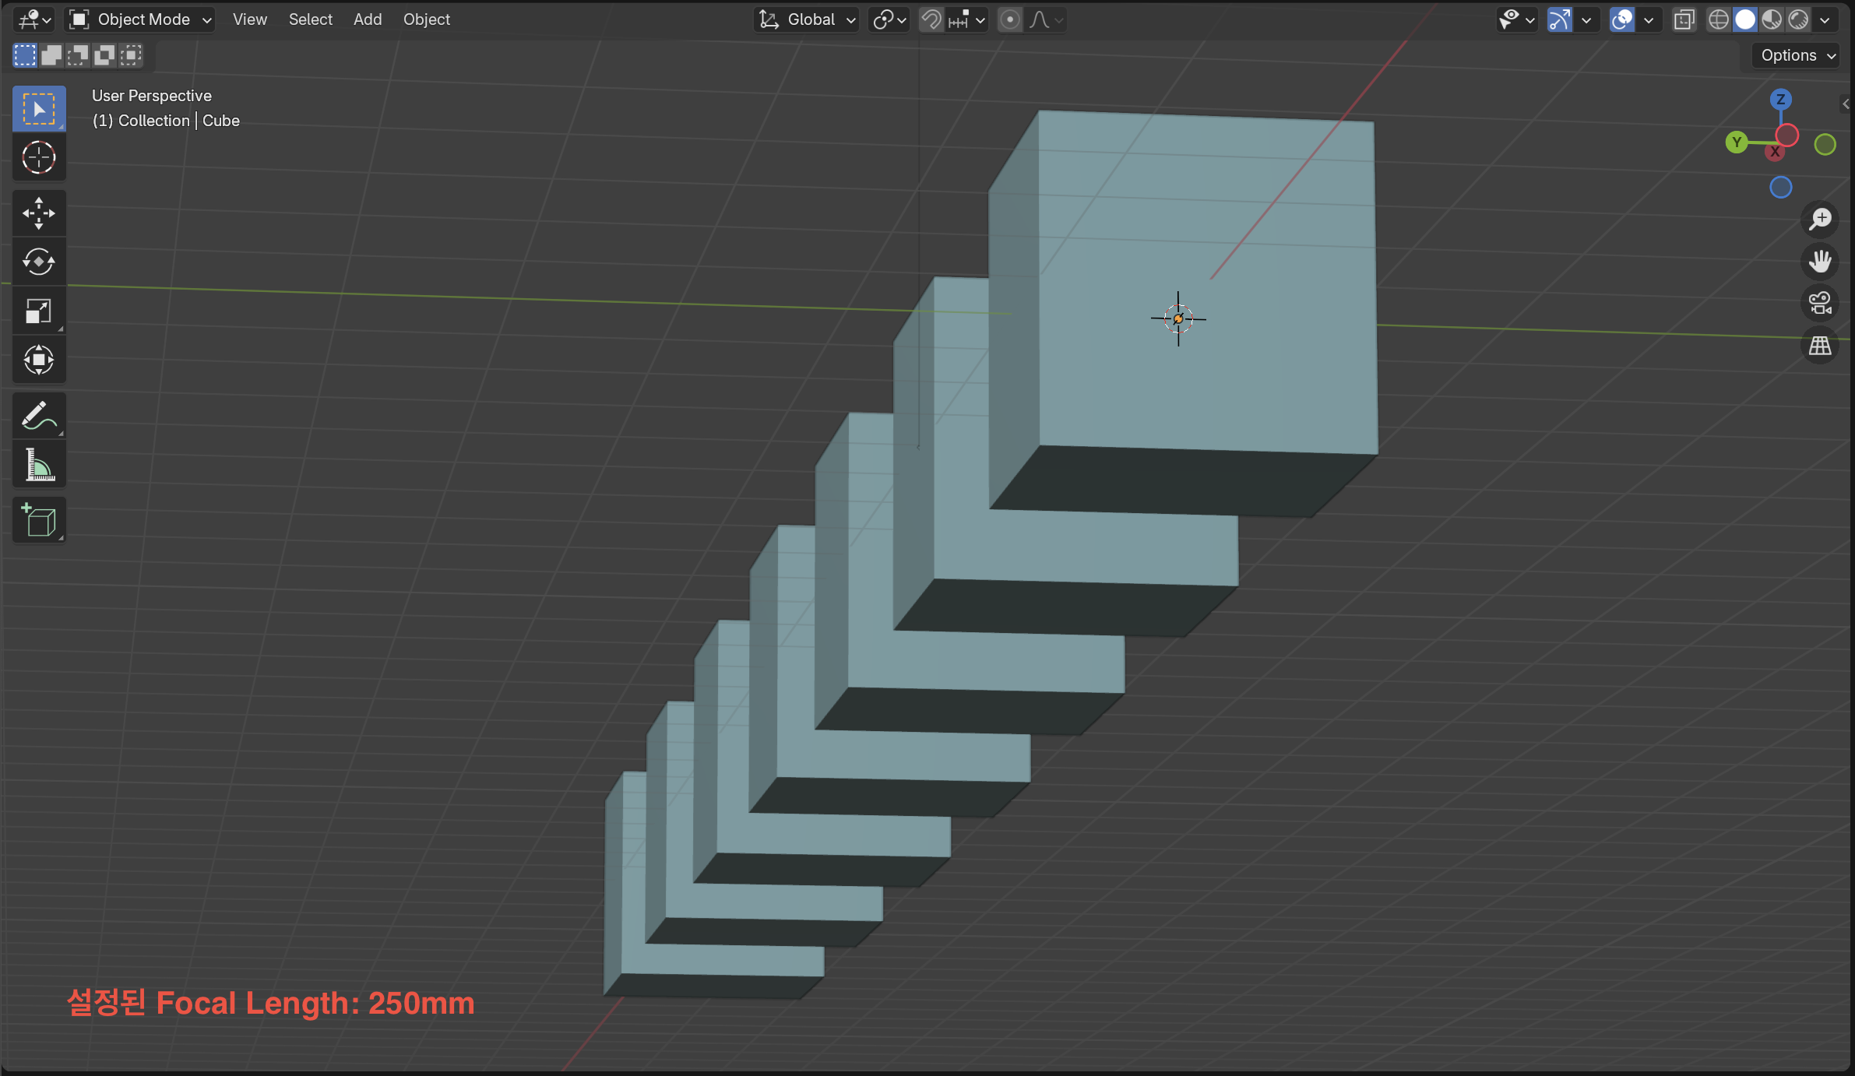Viewport: 1855px width, 1076px height.
Task: Toggle snapping magnet on
Action: [x=931, y=19]
